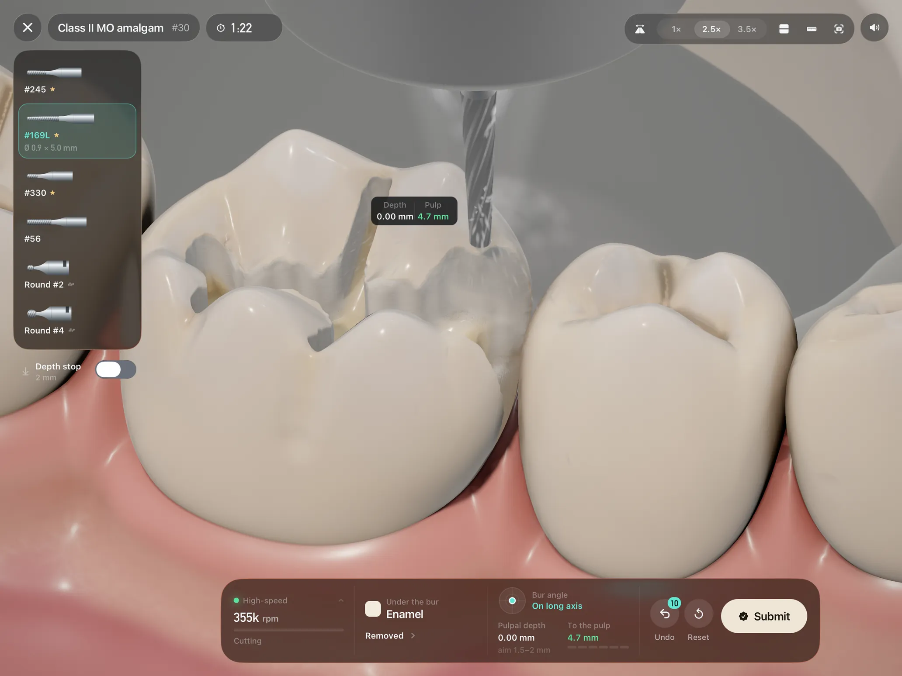
Task: Switch to 3.5× magnification
Action: tap(747, 29)
